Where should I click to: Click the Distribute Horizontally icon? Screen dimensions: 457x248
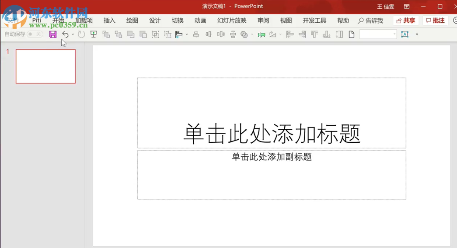tap(209, 34)
